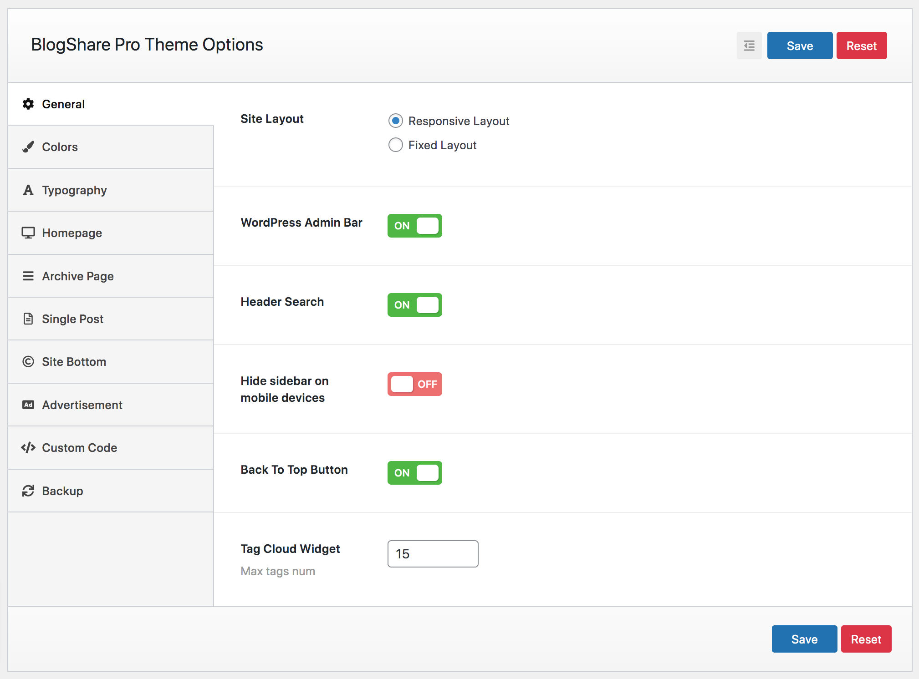Click the Advertisement Ad icon
Viewport: 919px width, 679px height.
click(x=28, y=405)
